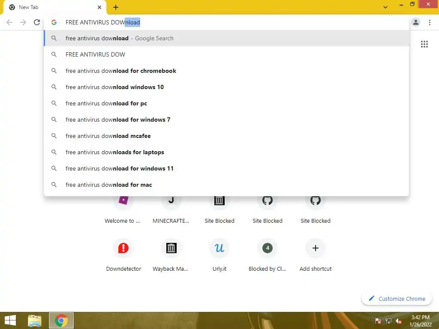This screenshot has width=439, height=329.
Task: Click the Google logo in the address bar
Action: click(x=54, y=22)
